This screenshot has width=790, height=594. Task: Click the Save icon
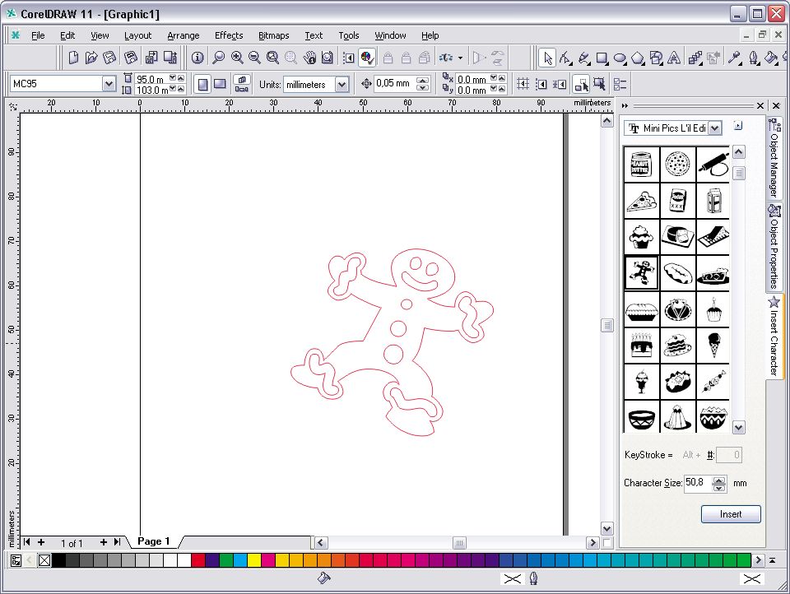[109, 58]
